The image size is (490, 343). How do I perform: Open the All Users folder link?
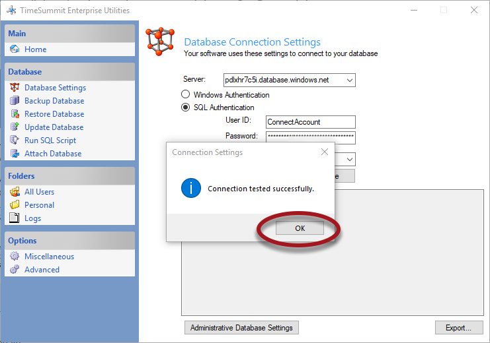click(x=40, y=192)
